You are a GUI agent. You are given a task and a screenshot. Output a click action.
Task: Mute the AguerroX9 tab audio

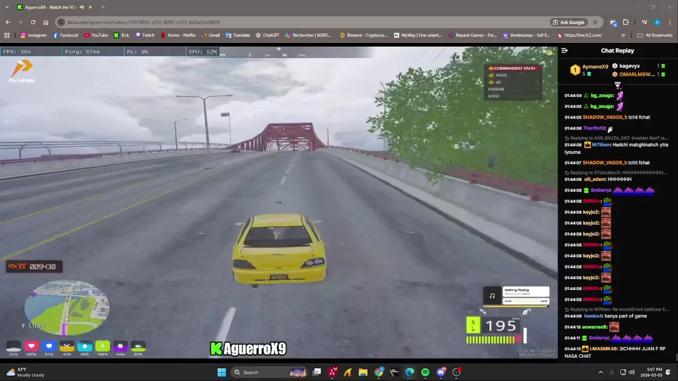(x=82, y=7)
